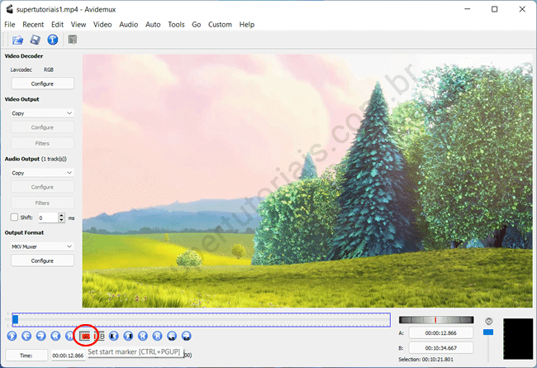Image resolution: width=537 pixels, height=368 pixels.
Task: Expand the Video Output codec dropdown
Action: click(x=42, y=113)
